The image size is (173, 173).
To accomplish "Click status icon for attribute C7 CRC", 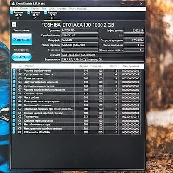I will [14, 132].
